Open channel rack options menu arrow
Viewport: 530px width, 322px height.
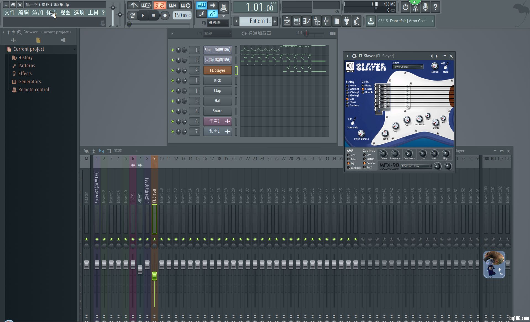point(172,33)
